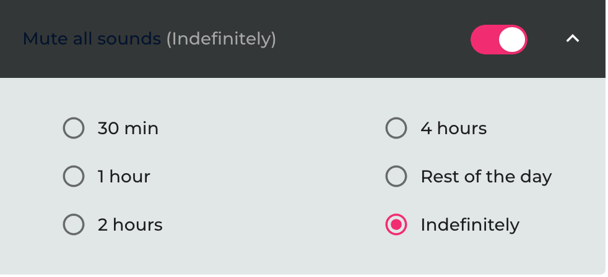The height and width of the screenshot is (277, 608).
Task: Click the pink track of the mute toggle
Action: click(x=483, y=40)
